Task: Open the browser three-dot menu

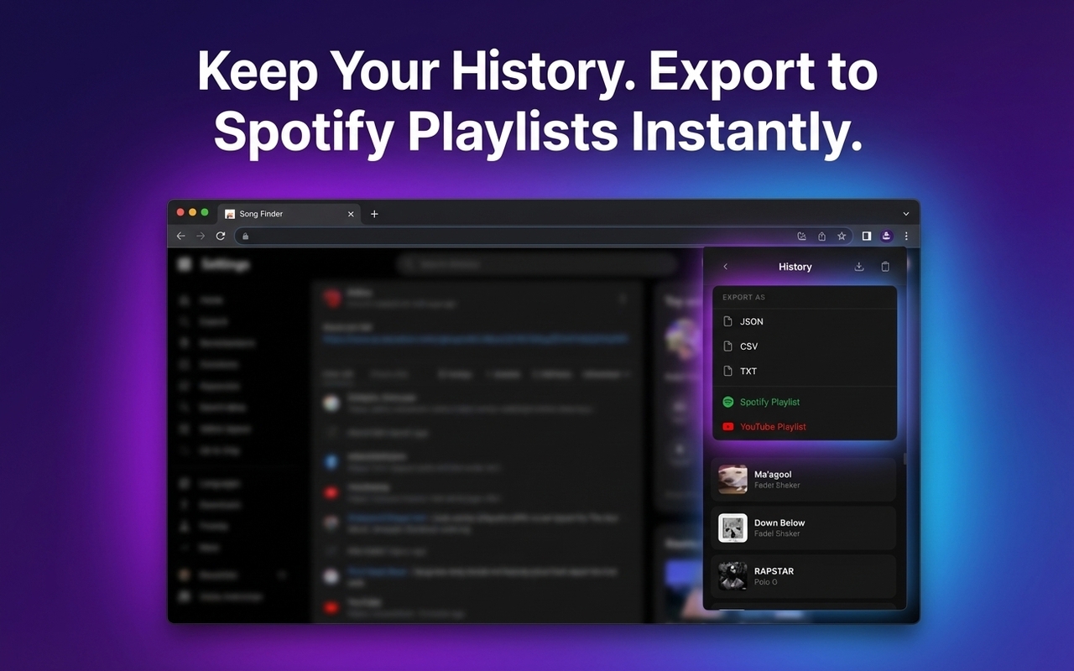Action: click(x=906, y=237)
